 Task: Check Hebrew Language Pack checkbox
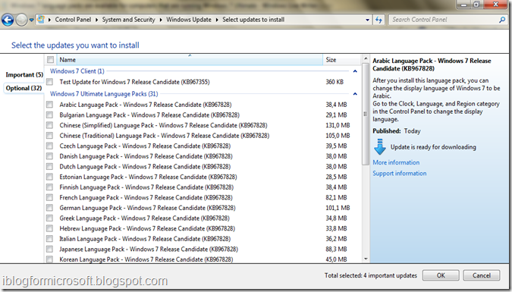[49, 228]
